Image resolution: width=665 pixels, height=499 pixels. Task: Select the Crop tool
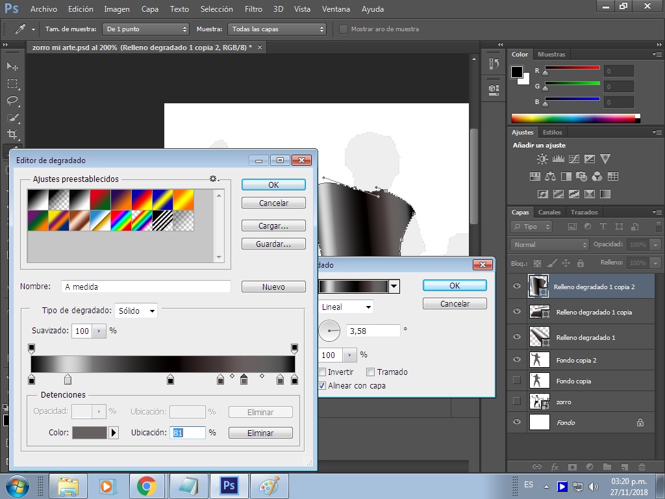[x=12, y=134]
